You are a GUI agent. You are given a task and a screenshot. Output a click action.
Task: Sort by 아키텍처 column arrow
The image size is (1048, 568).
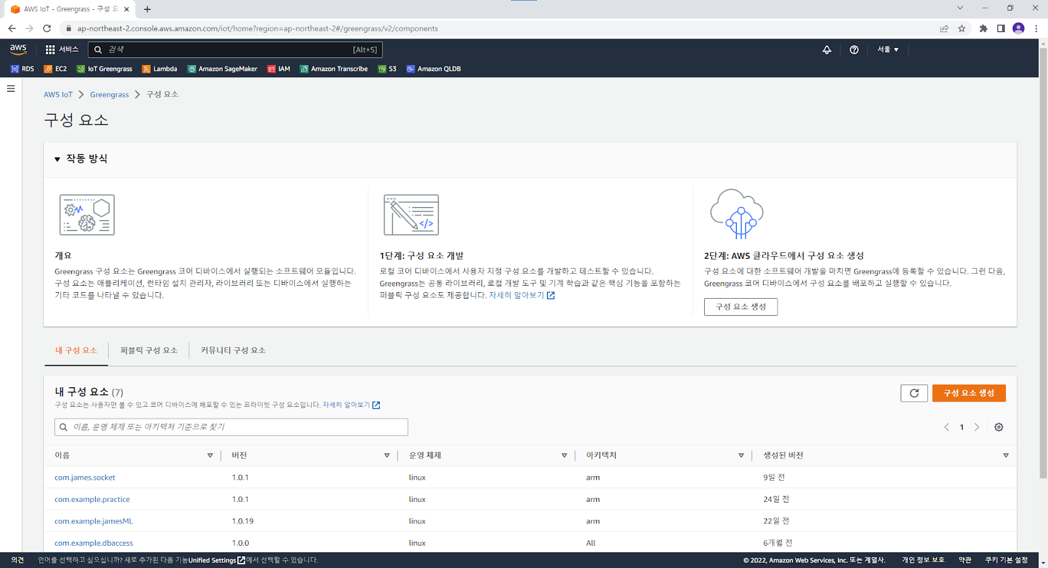(x=741, y=455)
